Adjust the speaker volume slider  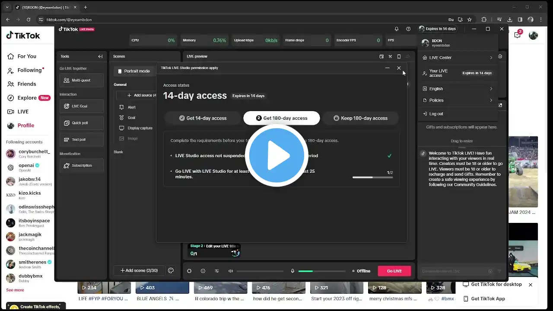(x=260, y=271)
